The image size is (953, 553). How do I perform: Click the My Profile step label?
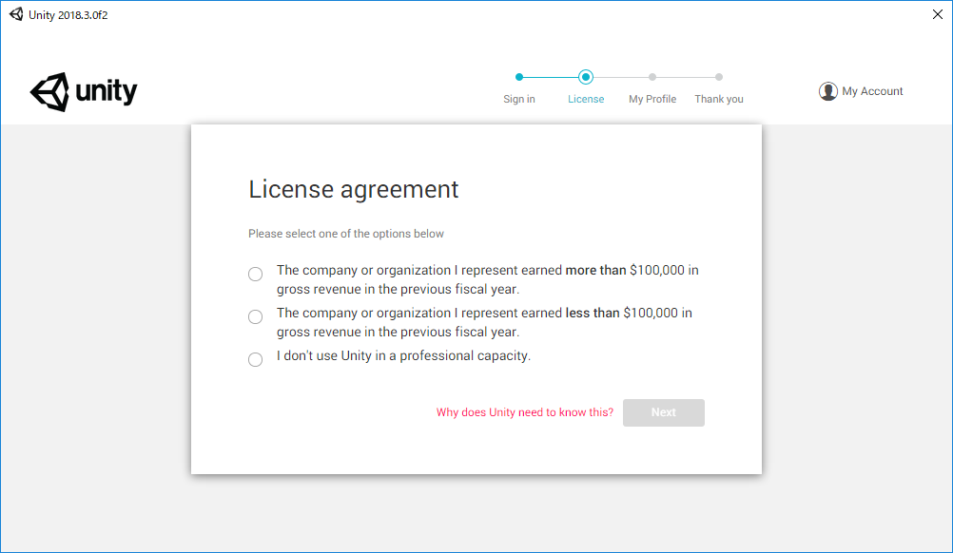pyautogui.click(x=652, y=99)
